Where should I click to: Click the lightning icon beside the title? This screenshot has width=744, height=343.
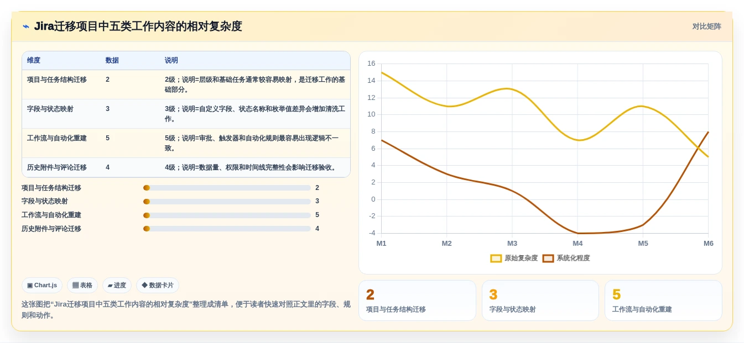click(26, 26)
